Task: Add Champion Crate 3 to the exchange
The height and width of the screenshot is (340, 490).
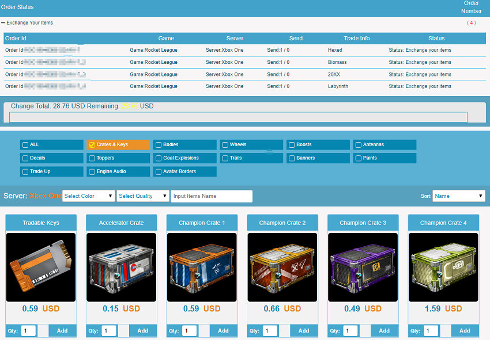Action: pos(385,331)
